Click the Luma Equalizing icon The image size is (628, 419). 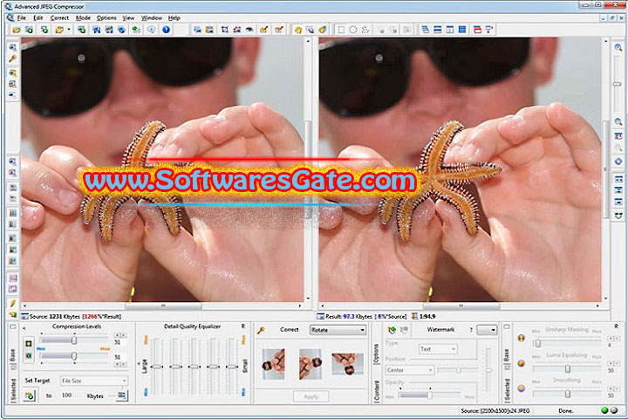(x=521, y=363)
